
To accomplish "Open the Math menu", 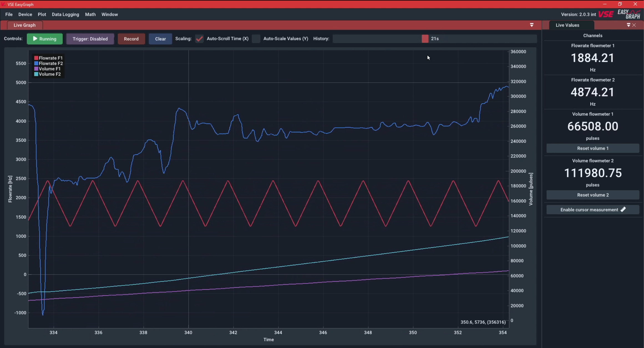I will click(90, 14).
